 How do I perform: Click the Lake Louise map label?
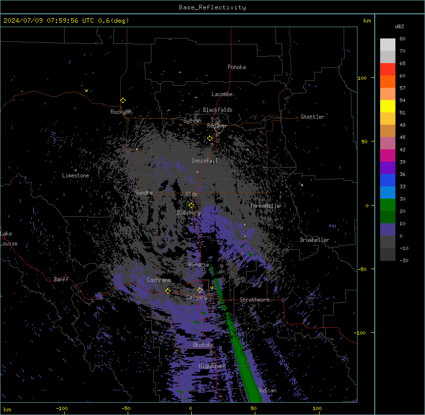9,239
